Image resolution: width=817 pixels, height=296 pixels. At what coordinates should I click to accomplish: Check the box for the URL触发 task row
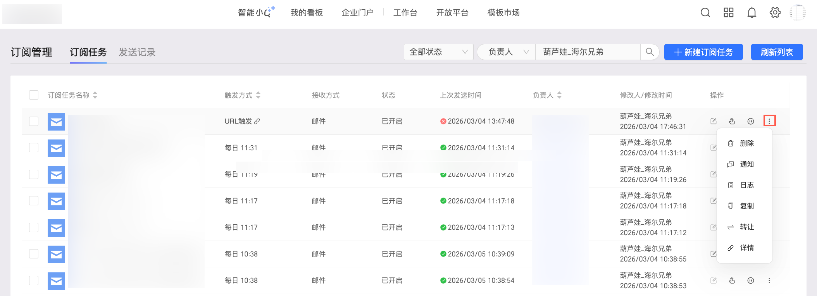tap(34, 121)
